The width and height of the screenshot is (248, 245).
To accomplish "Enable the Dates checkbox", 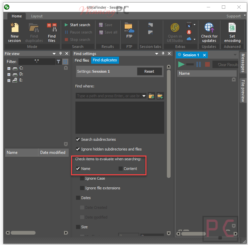I will [78, 198].
